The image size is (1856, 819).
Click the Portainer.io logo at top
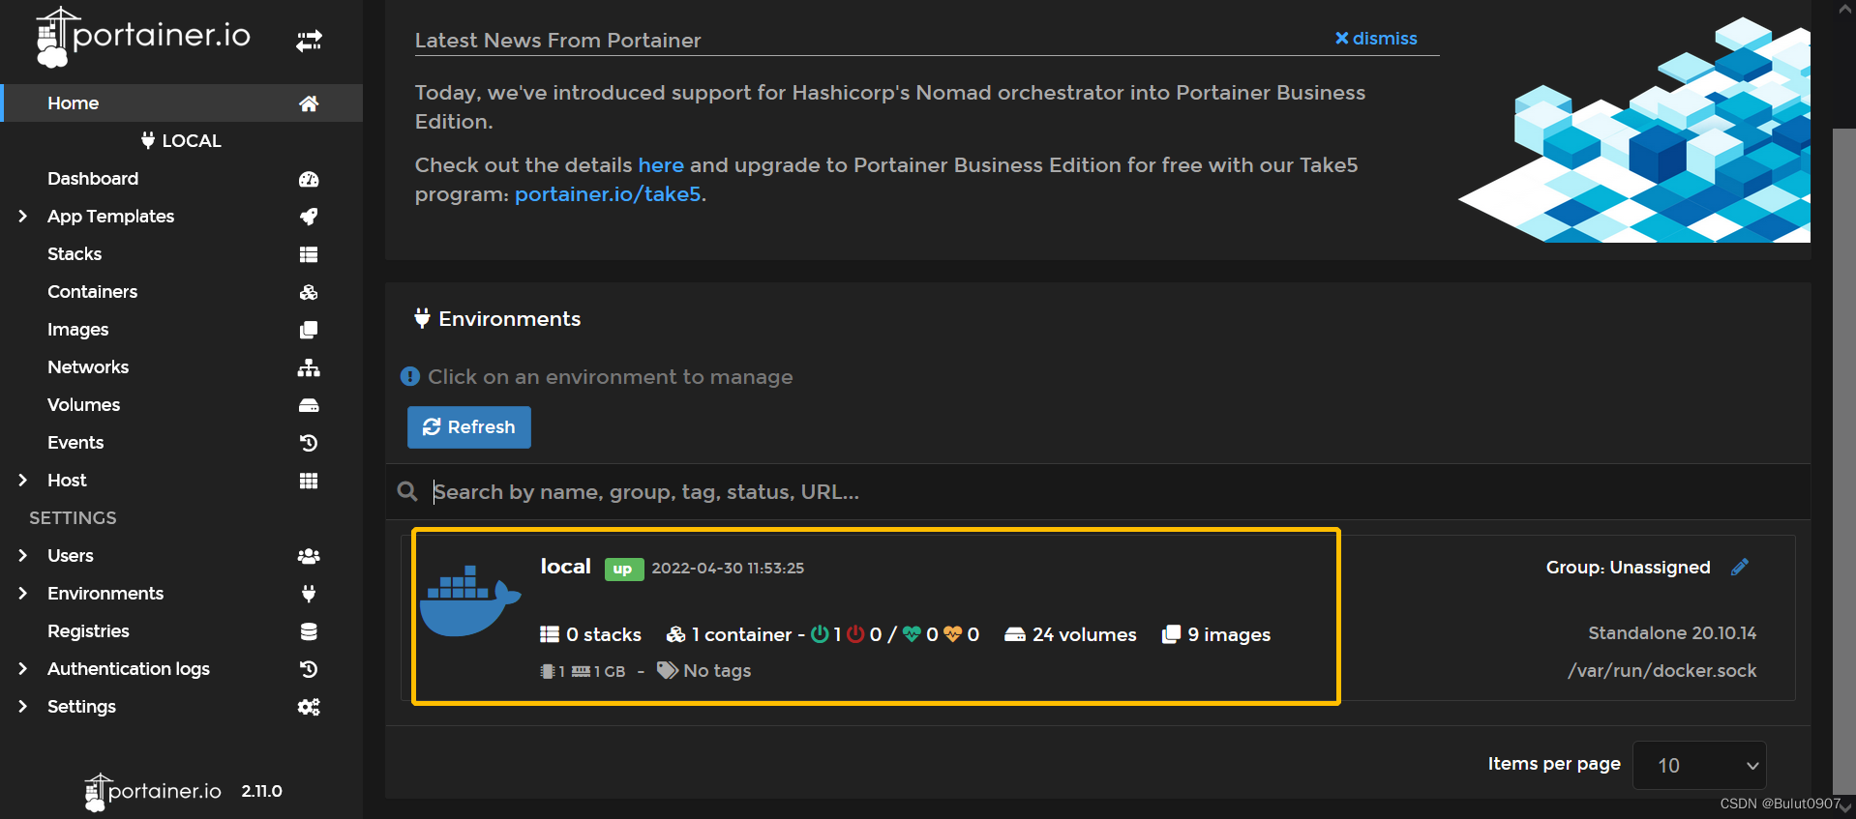[x=143, y=37]
